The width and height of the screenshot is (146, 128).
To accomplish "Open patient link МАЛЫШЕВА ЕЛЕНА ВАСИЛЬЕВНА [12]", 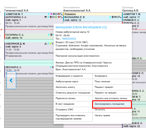I will point(81,27).
